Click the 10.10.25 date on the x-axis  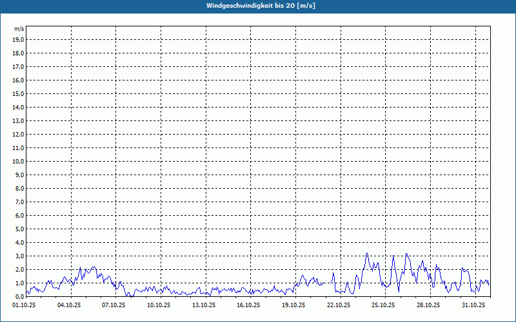159,305
